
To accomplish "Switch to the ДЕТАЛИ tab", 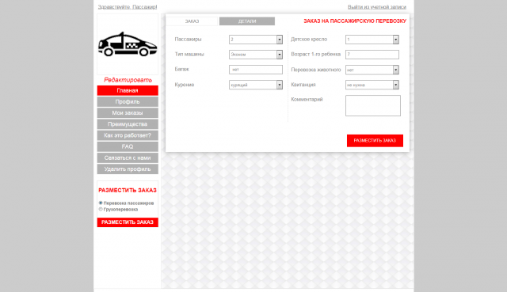I will coord(247,21).
